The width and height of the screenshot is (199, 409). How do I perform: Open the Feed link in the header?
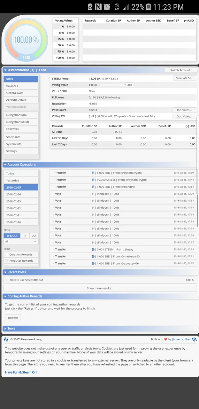pos(42,70)
